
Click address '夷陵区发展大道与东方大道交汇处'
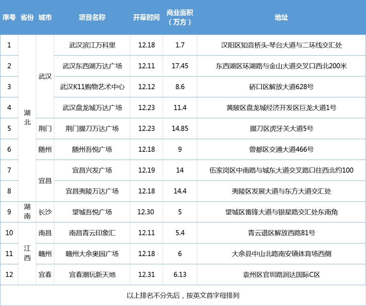tap(282, 191)
